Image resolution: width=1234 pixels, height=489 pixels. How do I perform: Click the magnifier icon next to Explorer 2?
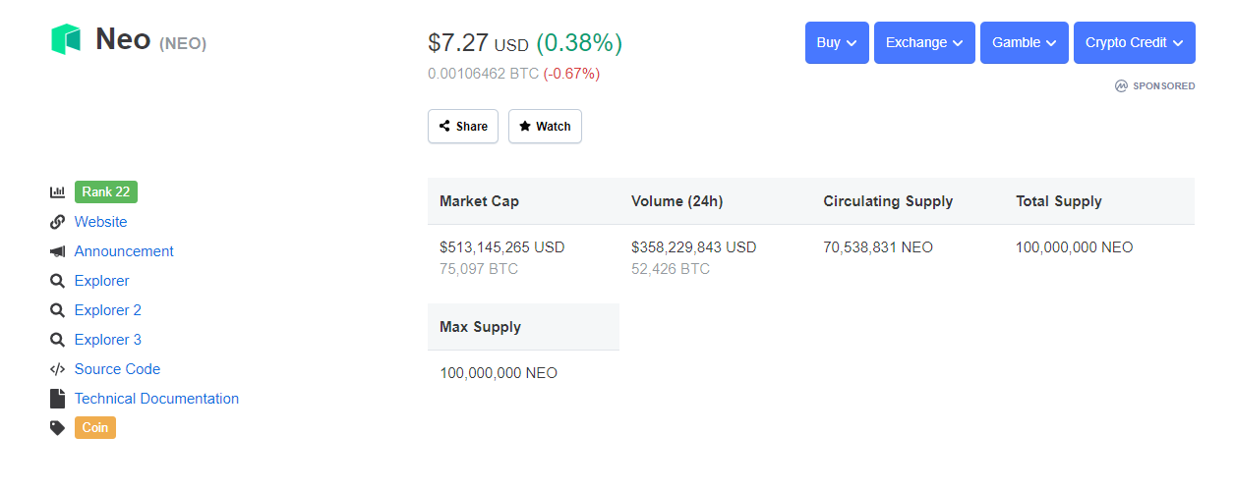click(57, 310)
